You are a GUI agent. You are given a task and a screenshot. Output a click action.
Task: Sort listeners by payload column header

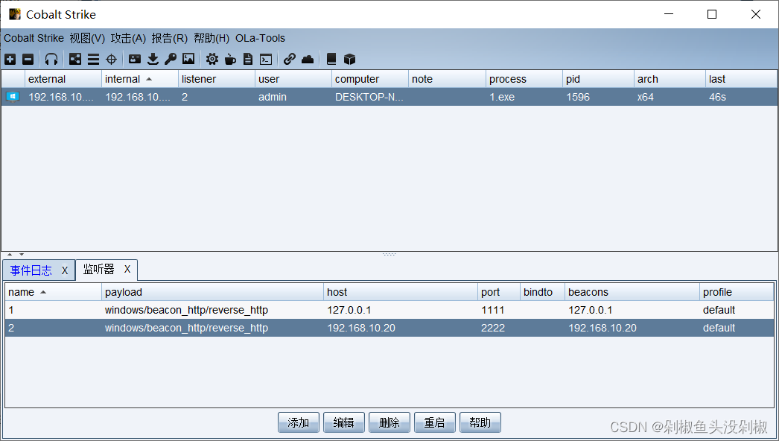click(x=213, y=292)
